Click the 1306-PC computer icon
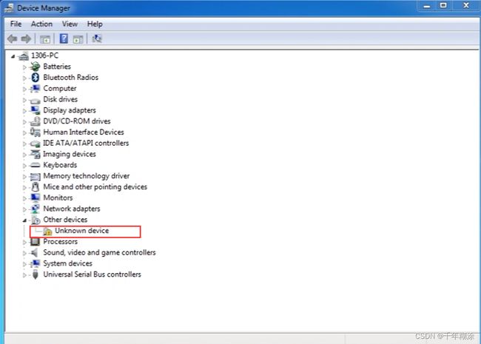Screen dimensions: 481x344 24,55
